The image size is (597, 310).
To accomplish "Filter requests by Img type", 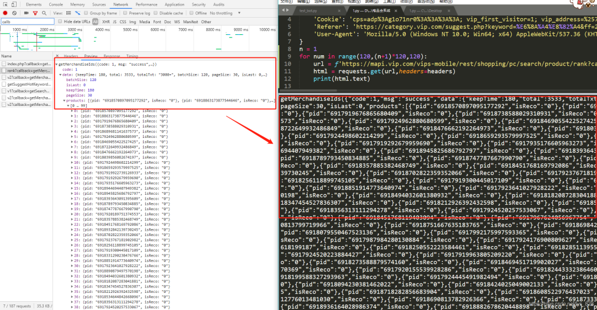I will [133, 22].
